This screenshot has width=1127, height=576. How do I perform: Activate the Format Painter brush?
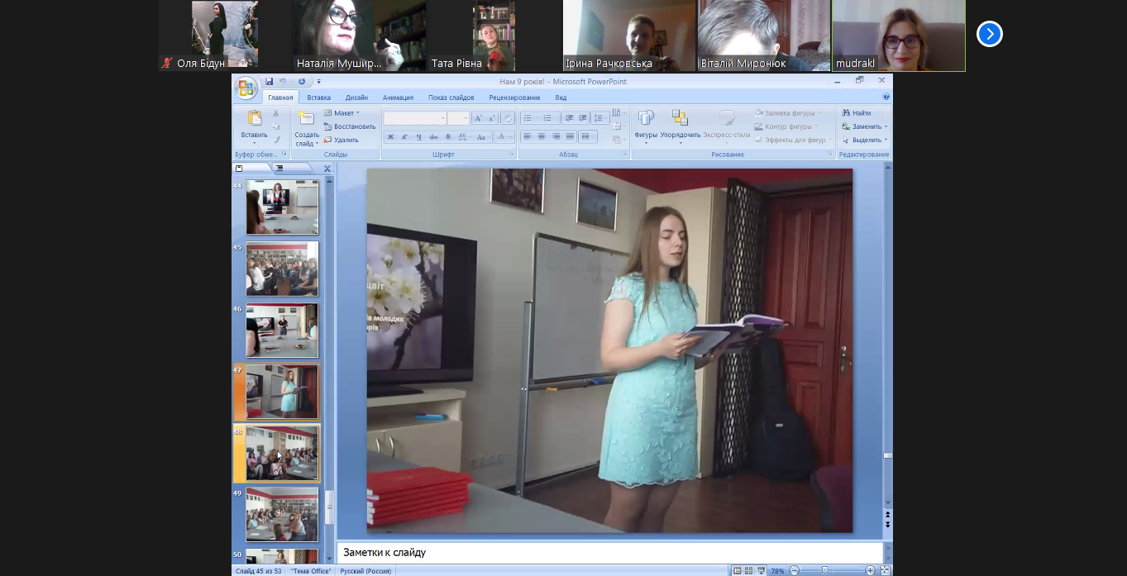tap(276, 140)
